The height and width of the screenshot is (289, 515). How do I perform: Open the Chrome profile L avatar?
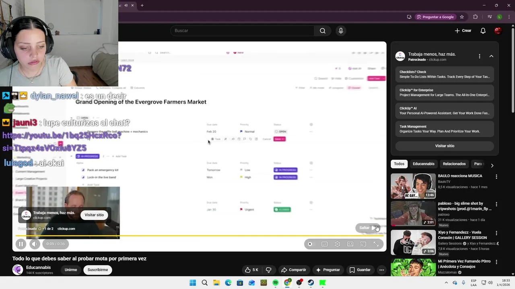[499, 17]
